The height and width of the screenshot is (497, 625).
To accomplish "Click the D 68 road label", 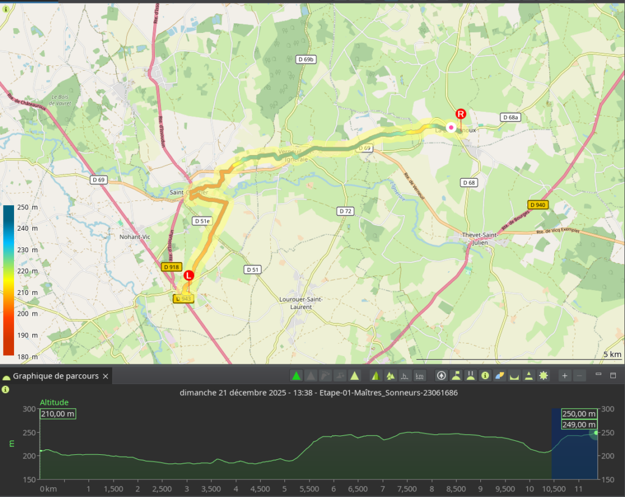I will (x=469, y=183).
